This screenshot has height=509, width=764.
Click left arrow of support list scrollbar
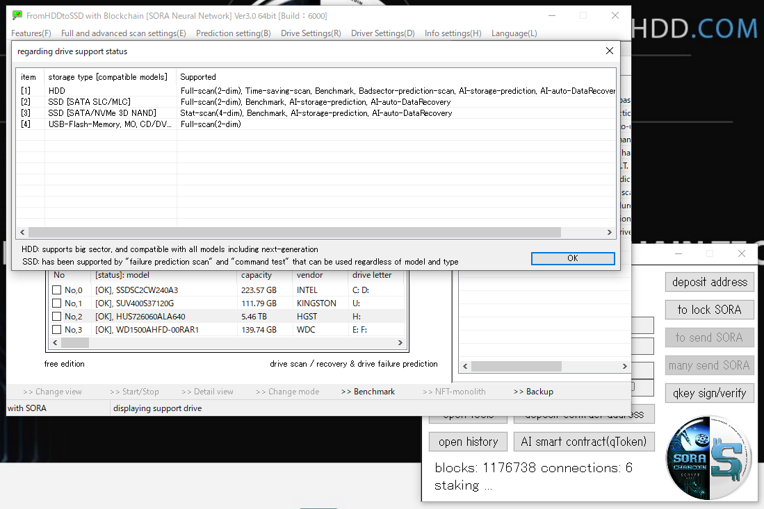(22, 233)
